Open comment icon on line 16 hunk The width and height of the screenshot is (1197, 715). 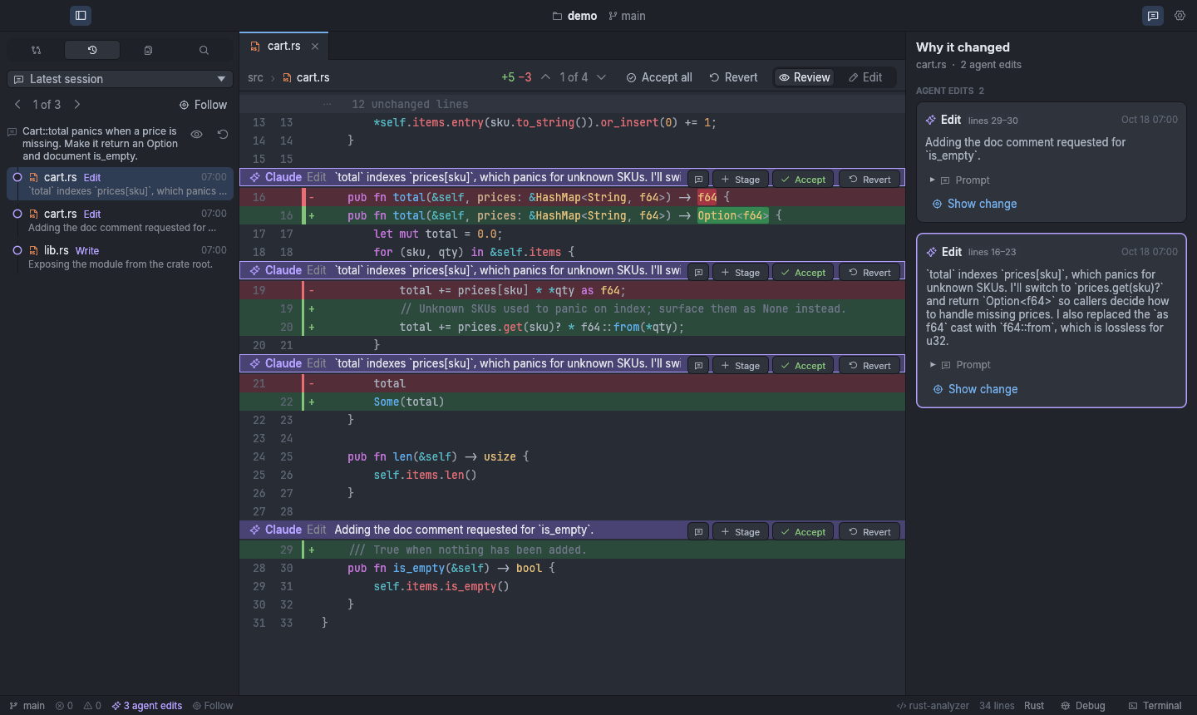698,179
